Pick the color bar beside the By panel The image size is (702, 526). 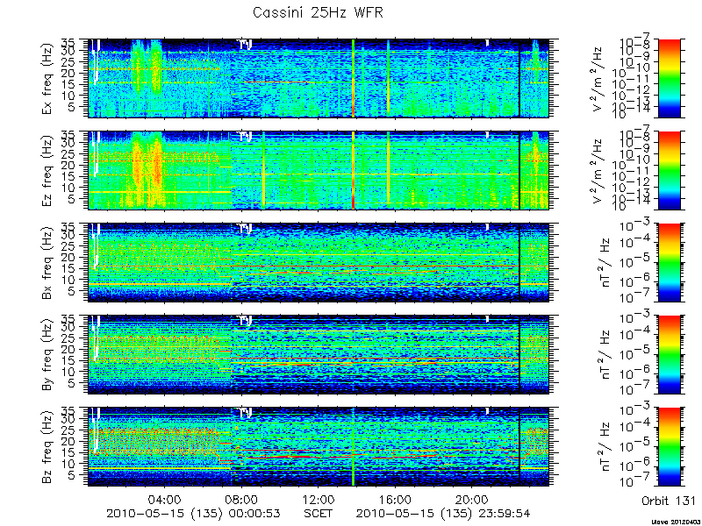tap(669, 355)
